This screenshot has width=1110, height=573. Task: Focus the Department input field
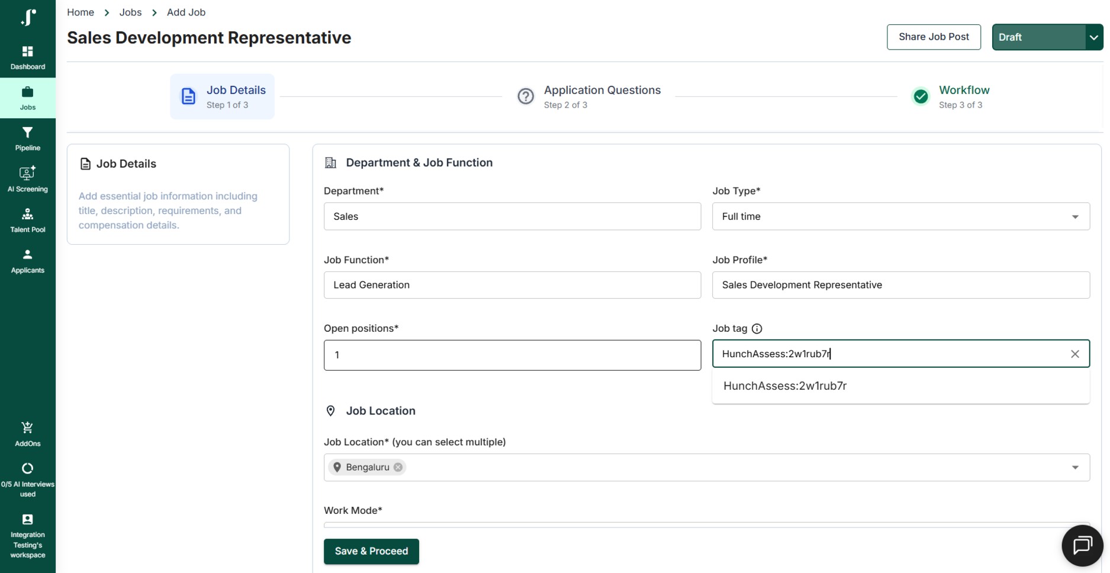[x=512, y=216]
